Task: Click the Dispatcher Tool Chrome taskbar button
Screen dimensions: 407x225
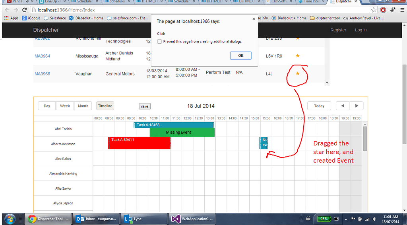Action: [48, 219]
